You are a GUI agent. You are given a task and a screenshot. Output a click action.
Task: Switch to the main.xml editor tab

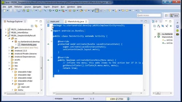click(55, 22)
